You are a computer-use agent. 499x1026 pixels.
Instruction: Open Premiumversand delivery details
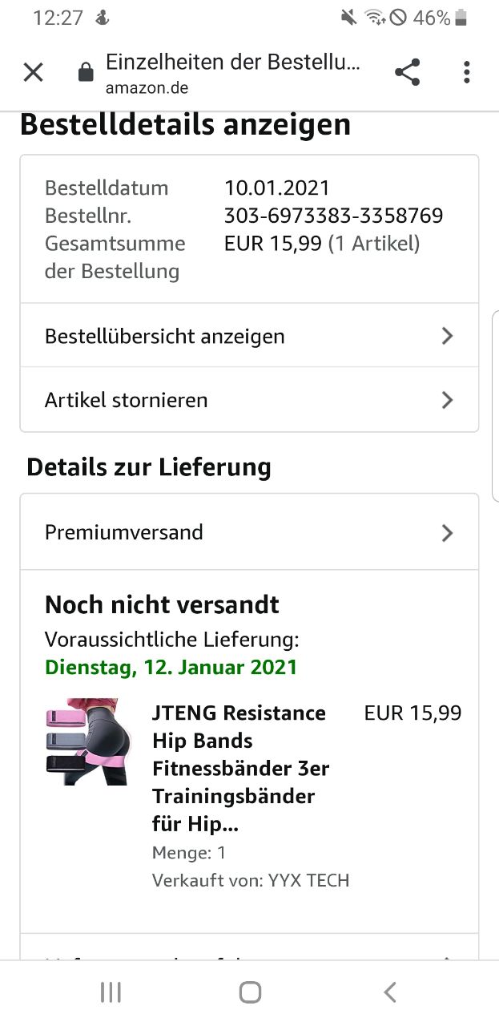(x=124, y=533)
